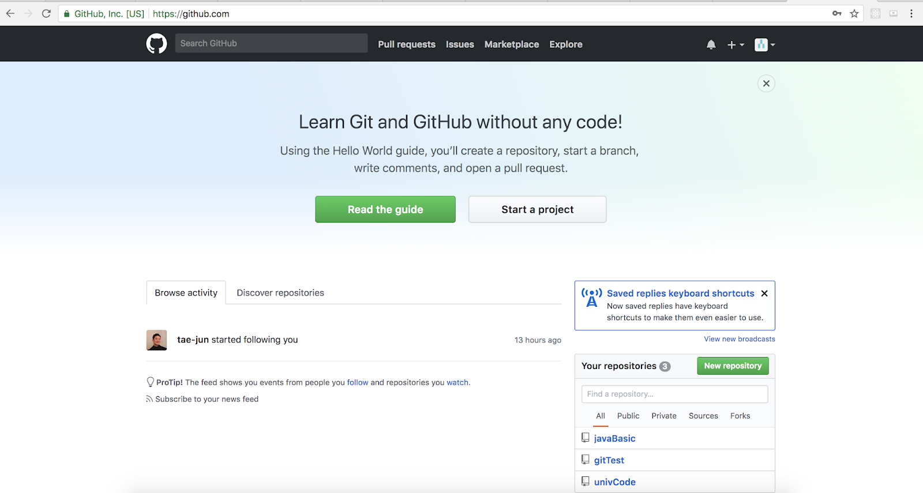923x493 pixels.
Task: Click the javaBasic repository icon
Action: (586, 438)
